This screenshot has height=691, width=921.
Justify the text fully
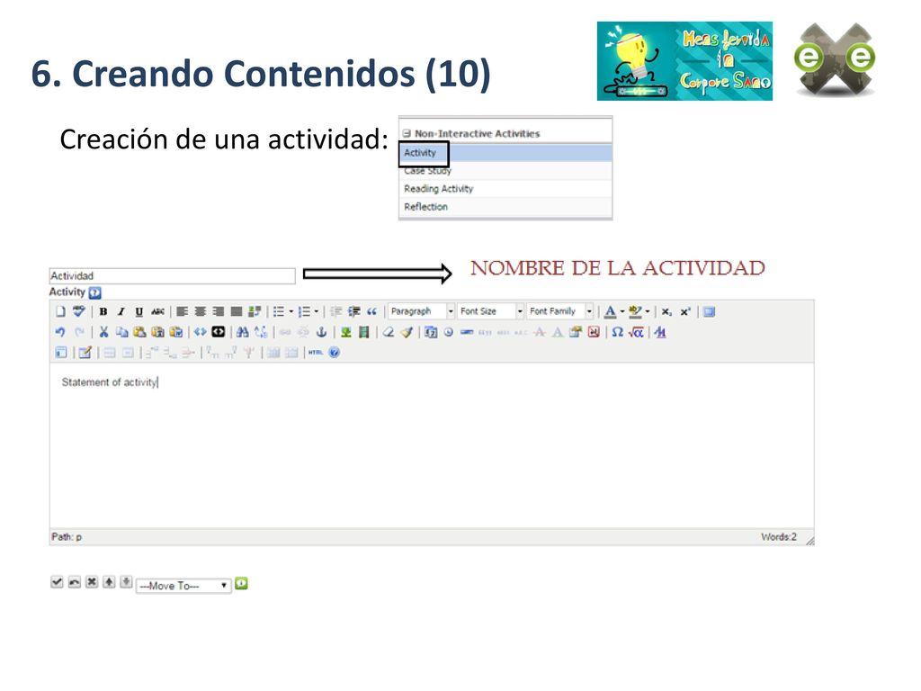(x=237, y=312)
